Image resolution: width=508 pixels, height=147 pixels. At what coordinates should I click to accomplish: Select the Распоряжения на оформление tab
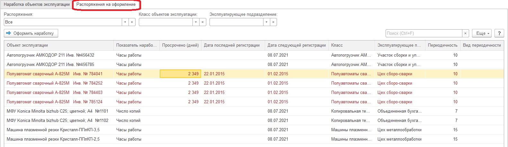[106, 5]
